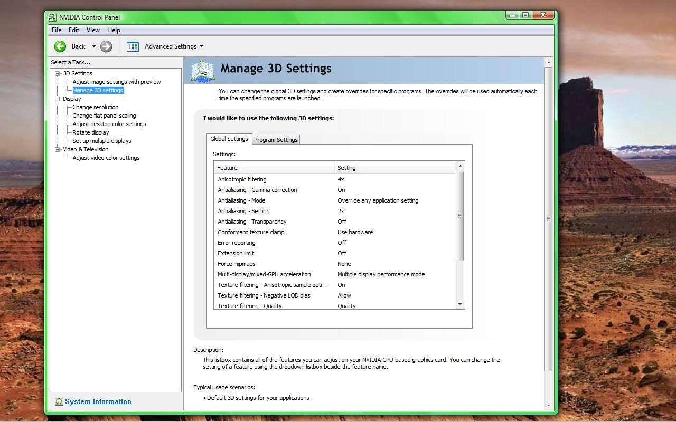Open the Edit menu
This screenshot has width=676, height=422.
pyautogui.click(x=74, y=30)
